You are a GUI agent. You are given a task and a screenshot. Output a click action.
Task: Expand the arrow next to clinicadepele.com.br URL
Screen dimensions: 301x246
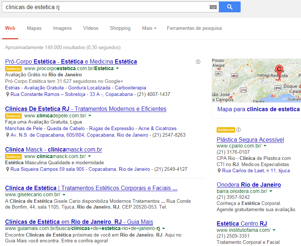click(90, 116)
